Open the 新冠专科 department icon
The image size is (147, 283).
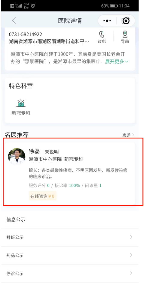click(x=21, y=103)
